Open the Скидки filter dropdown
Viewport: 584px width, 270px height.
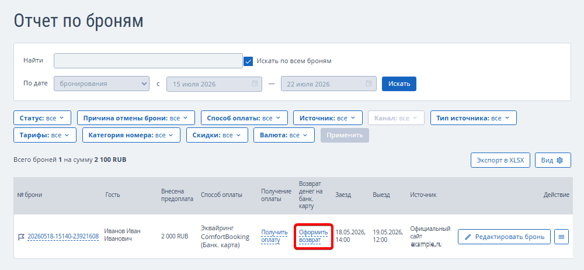217,135
